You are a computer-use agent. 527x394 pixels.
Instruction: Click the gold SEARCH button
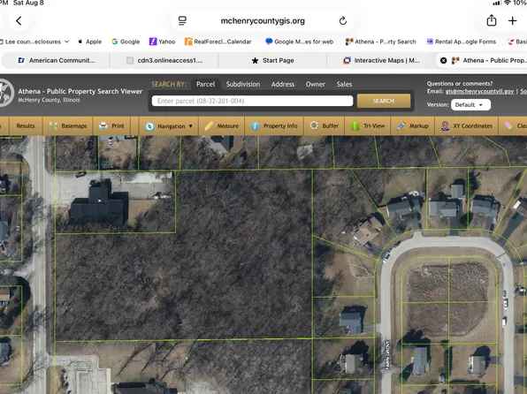pos(384,101)
